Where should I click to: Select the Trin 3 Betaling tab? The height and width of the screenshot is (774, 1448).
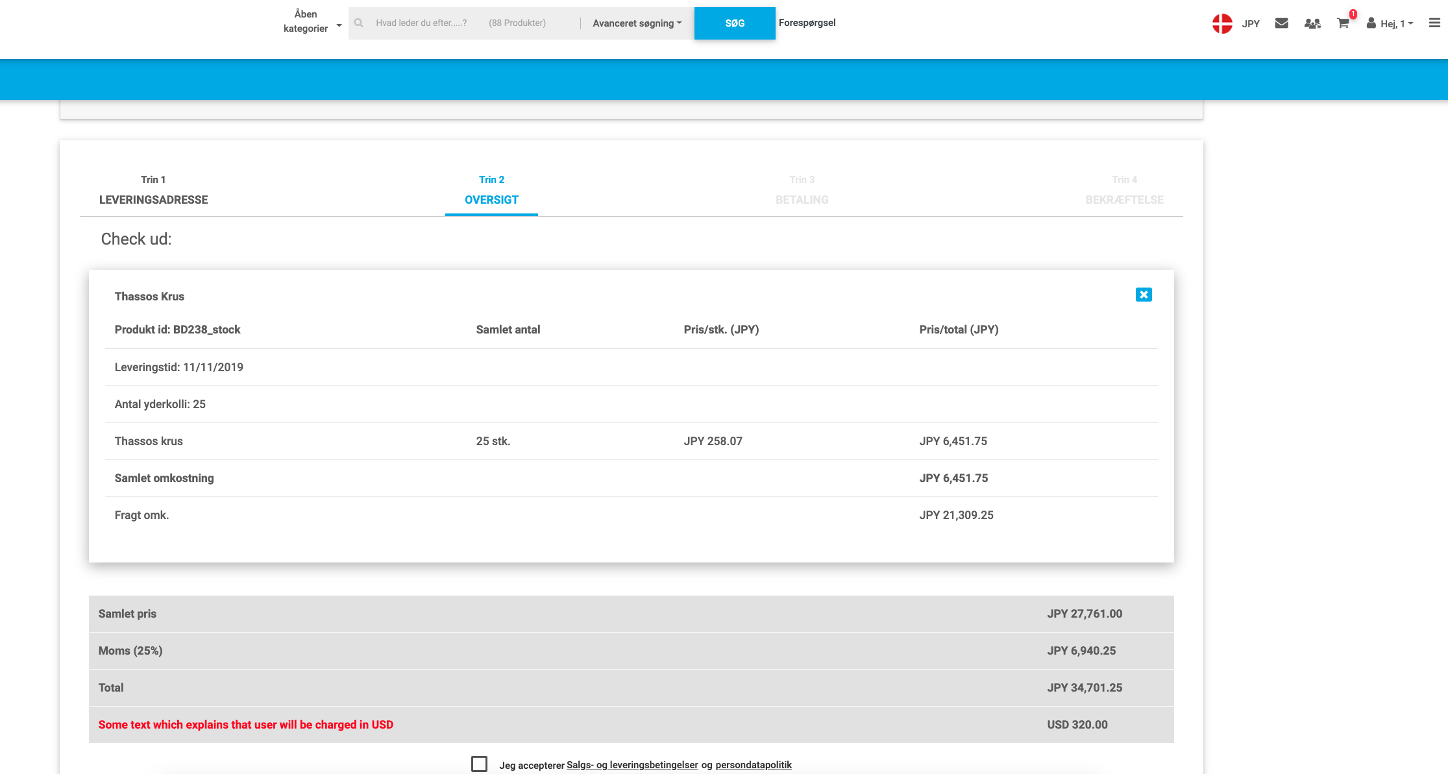click(x=802, y=190)
